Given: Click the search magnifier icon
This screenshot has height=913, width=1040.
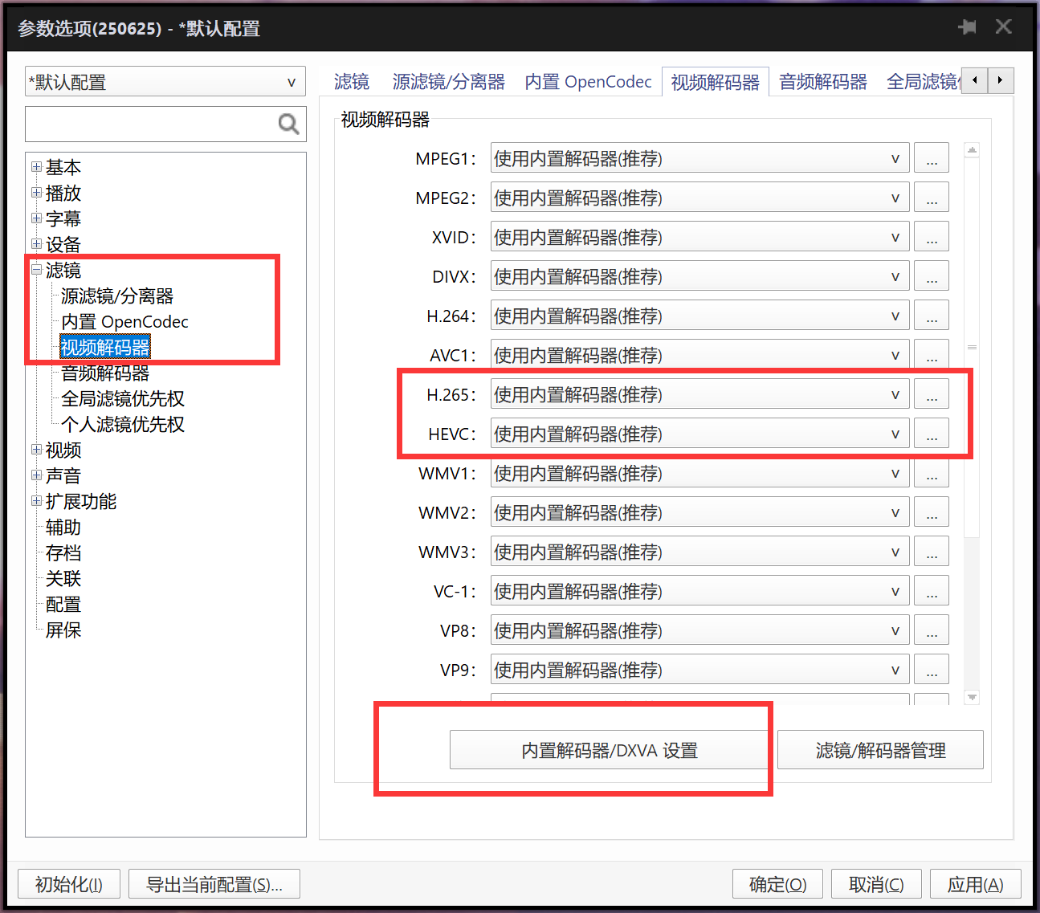Looking at the screenshot, I should 288,124.
